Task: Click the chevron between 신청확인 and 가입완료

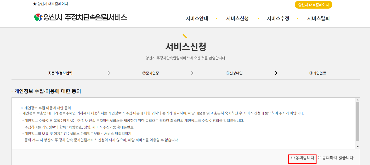Action: click(276, 73)
